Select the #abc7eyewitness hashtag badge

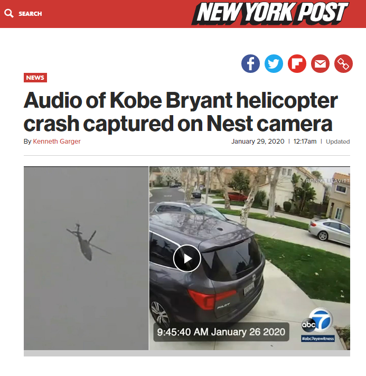click(318, 339)
